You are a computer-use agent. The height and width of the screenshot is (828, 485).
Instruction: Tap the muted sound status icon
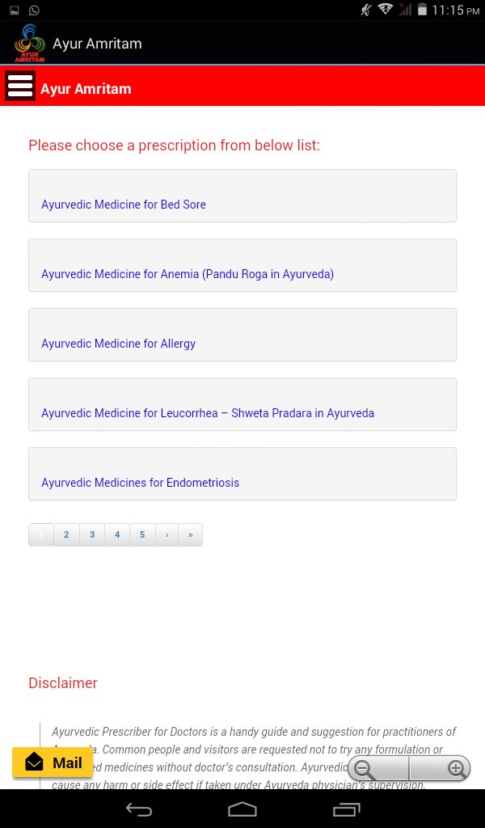tap(365, 10)
